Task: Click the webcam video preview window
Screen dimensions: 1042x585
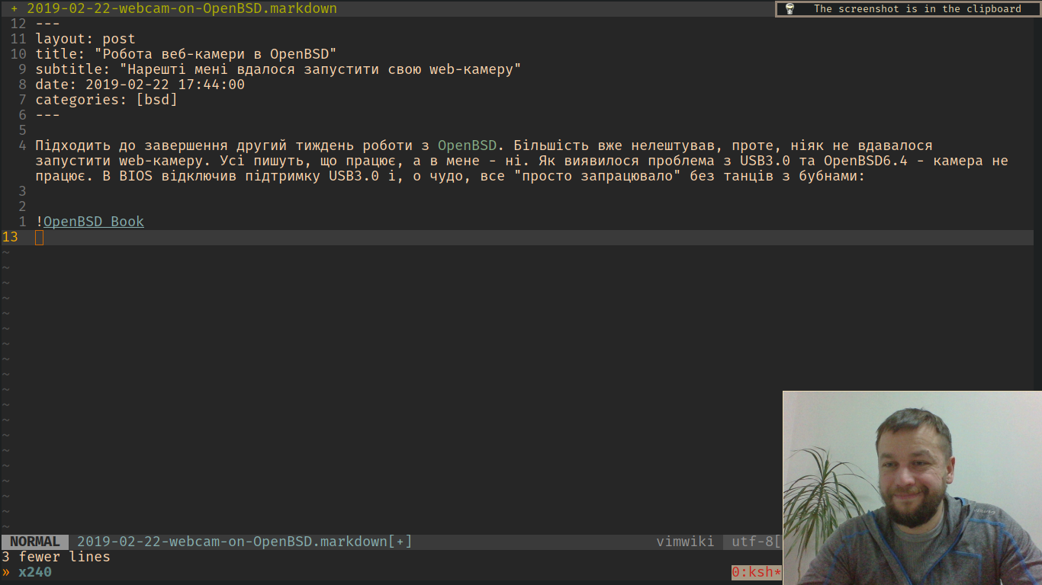Action: (912, 487)
